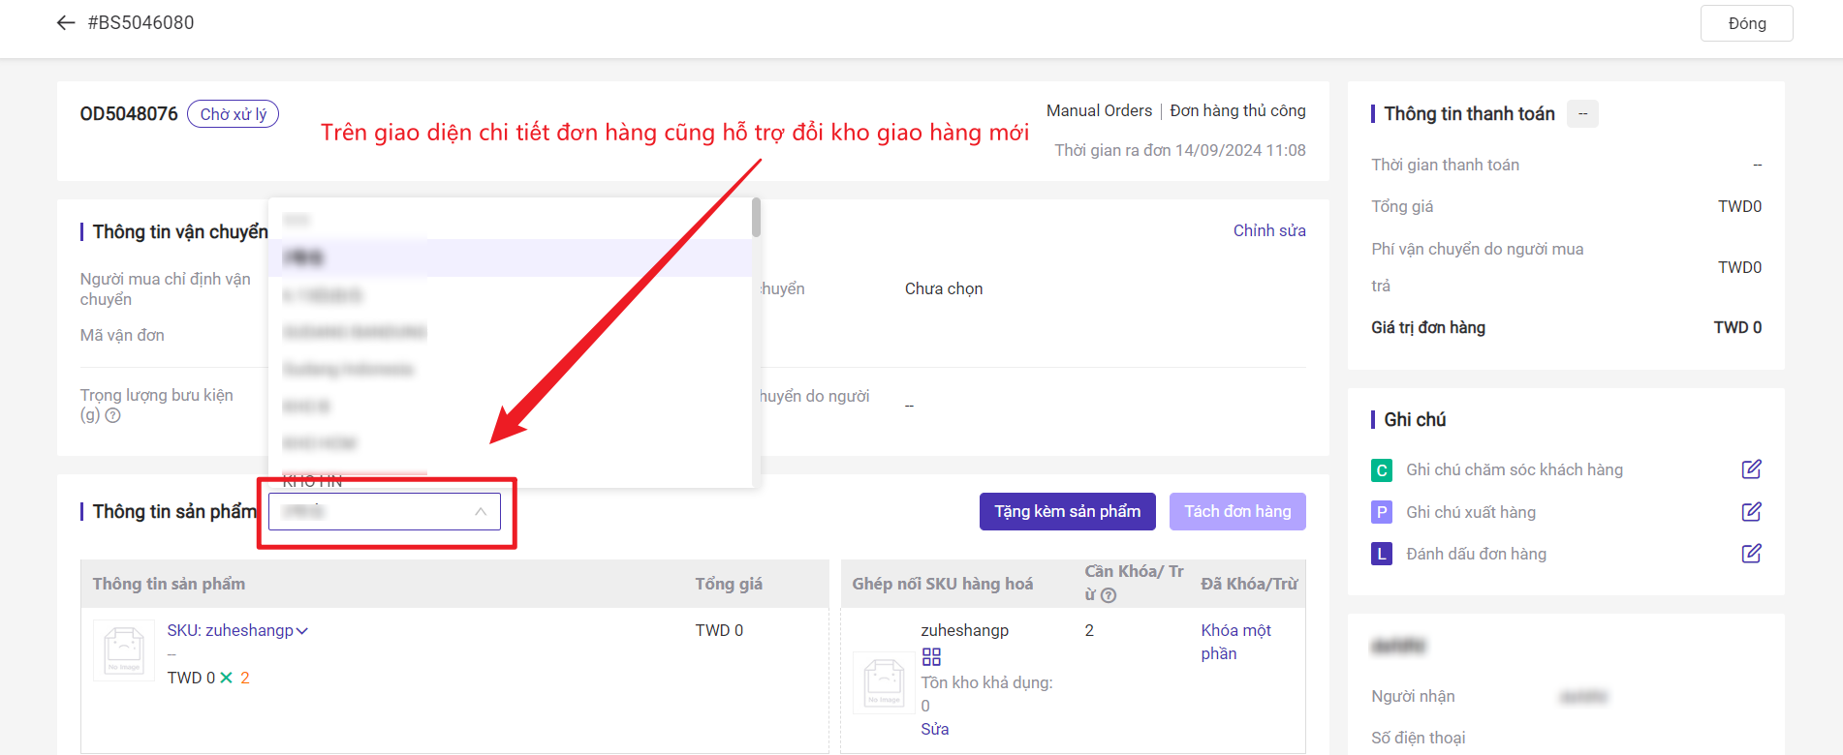This screenshot has height=755, width=1843.
Task: Click the dark purple L order mark icon
Action: click(x=1382, y=554)
